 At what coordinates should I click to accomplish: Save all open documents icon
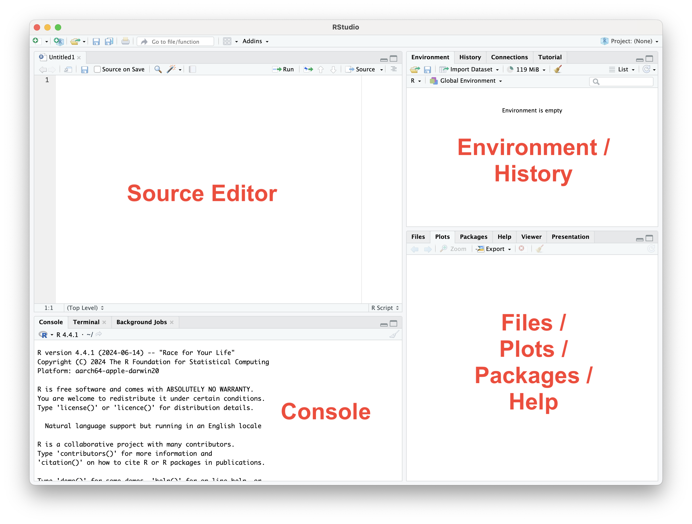(109, 42)
